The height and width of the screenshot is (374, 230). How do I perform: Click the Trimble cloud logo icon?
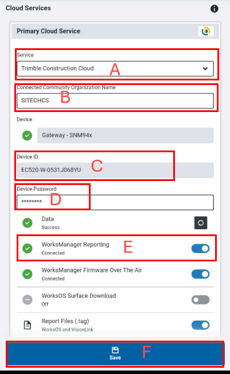coord(206,31)
